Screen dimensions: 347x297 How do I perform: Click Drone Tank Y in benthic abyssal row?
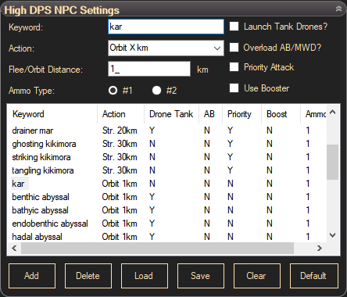pyautogui.click(x=152, y=197)
